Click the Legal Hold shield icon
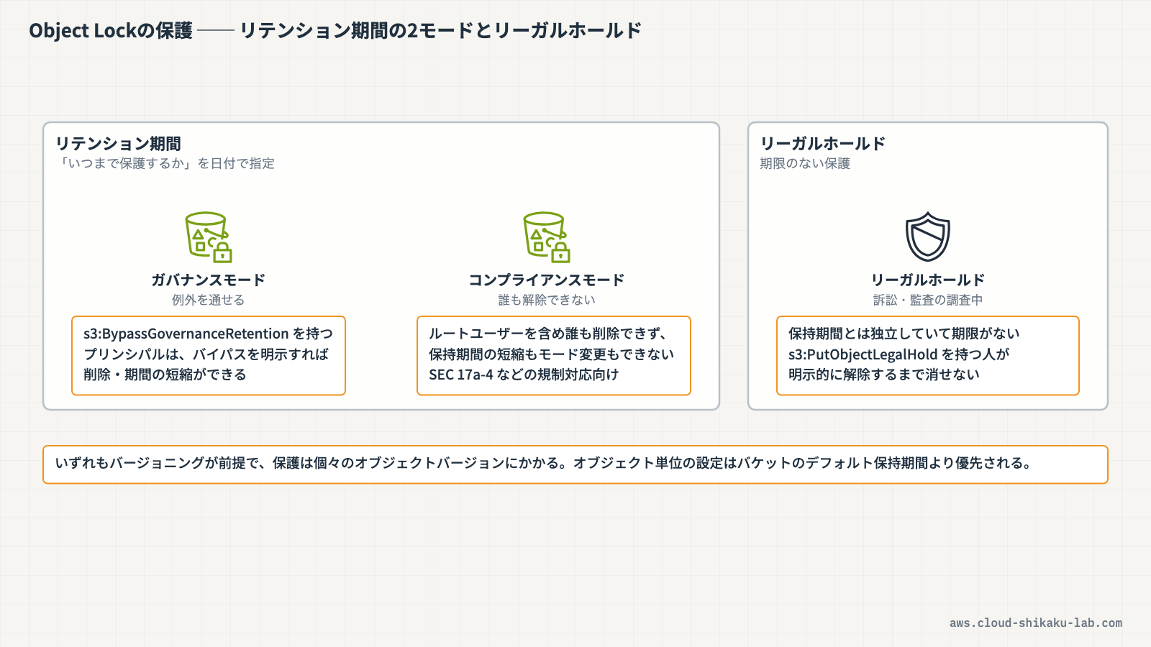Screen dimensions: 1151x647 928,237
